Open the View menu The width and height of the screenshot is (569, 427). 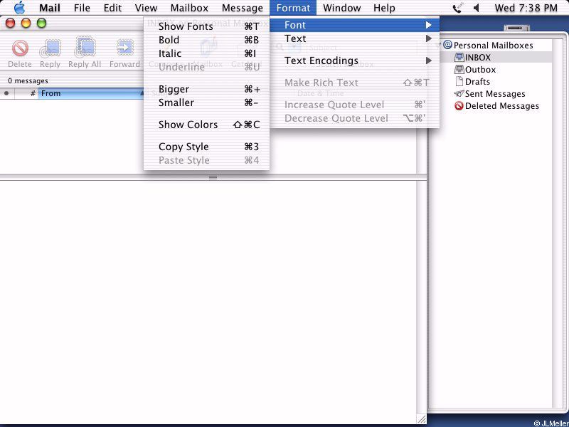[146, 8]
